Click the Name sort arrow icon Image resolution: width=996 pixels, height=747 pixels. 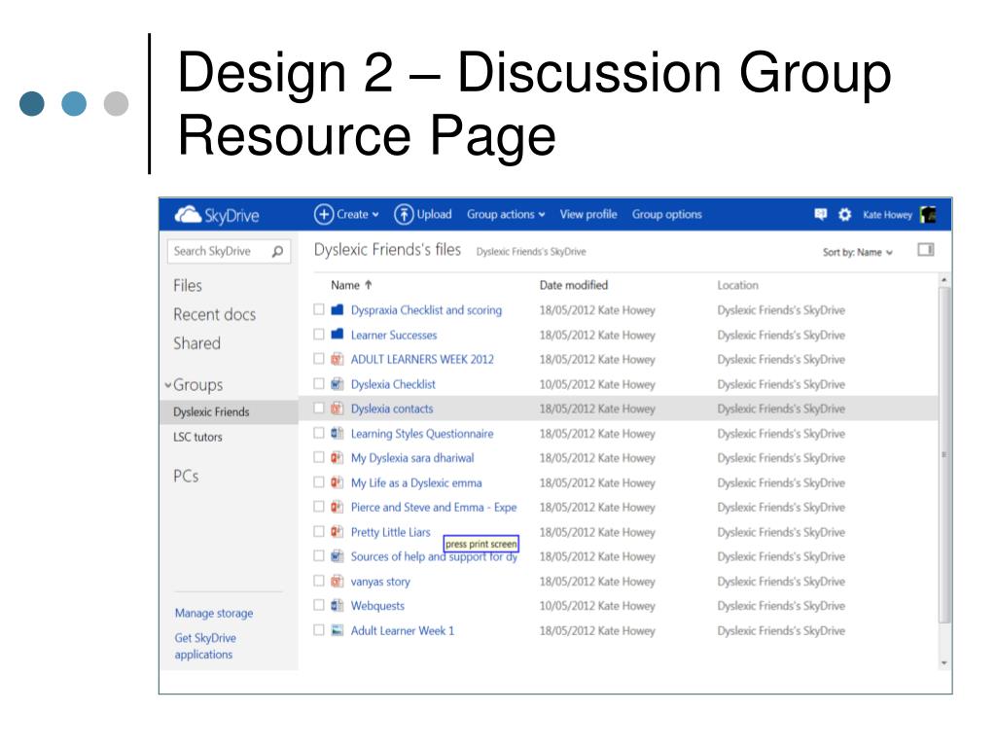tap(369, 285)
